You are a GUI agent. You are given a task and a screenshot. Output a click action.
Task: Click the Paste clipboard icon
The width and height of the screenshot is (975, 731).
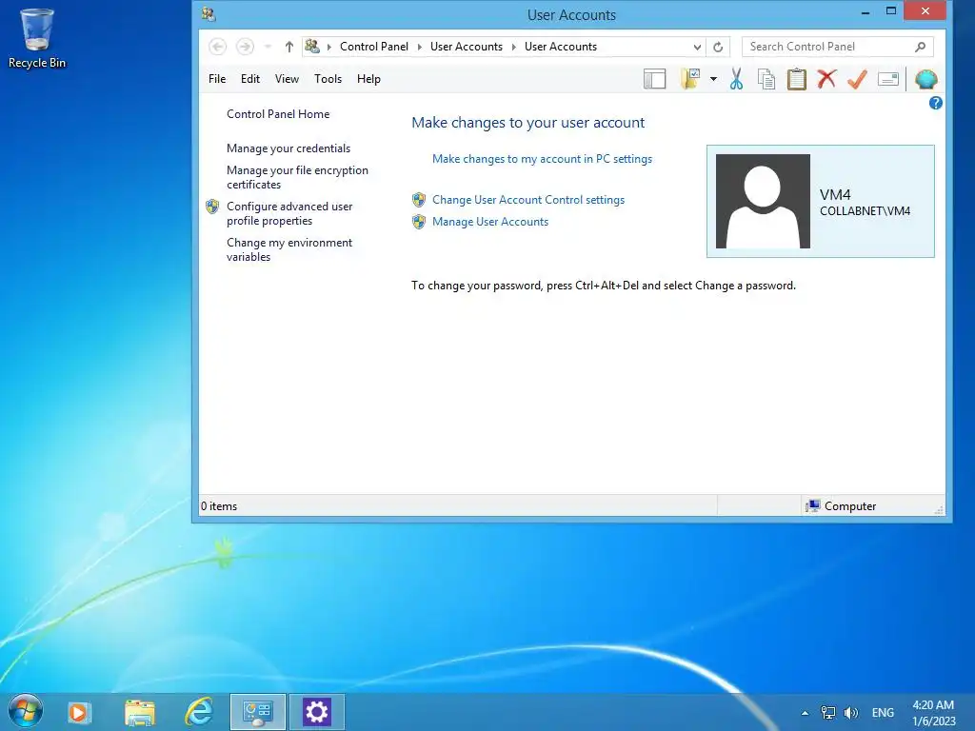pos(797,79)
